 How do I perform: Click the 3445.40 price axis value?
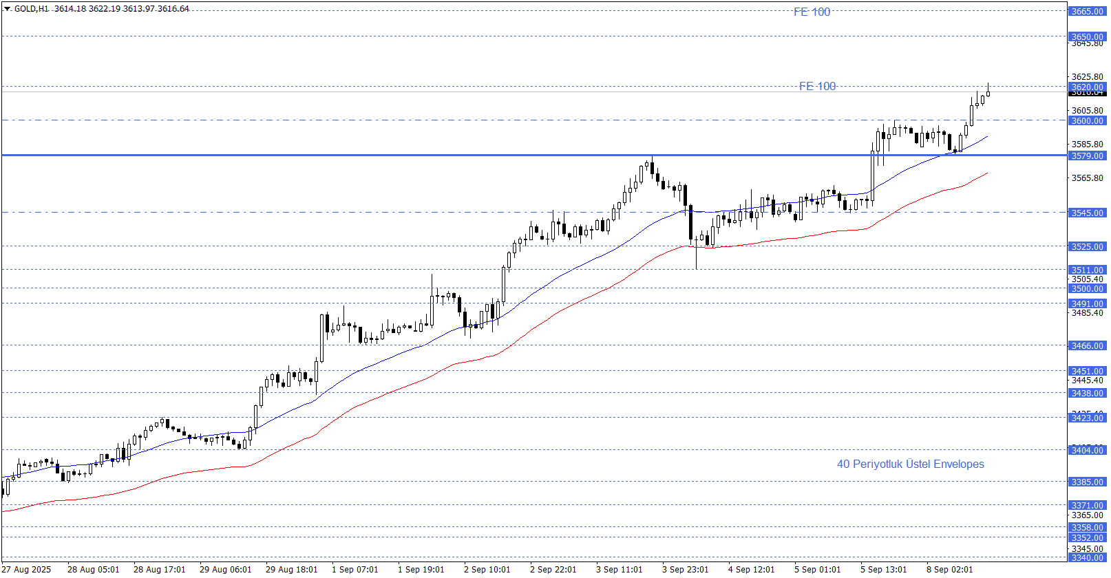point(1087,380)
